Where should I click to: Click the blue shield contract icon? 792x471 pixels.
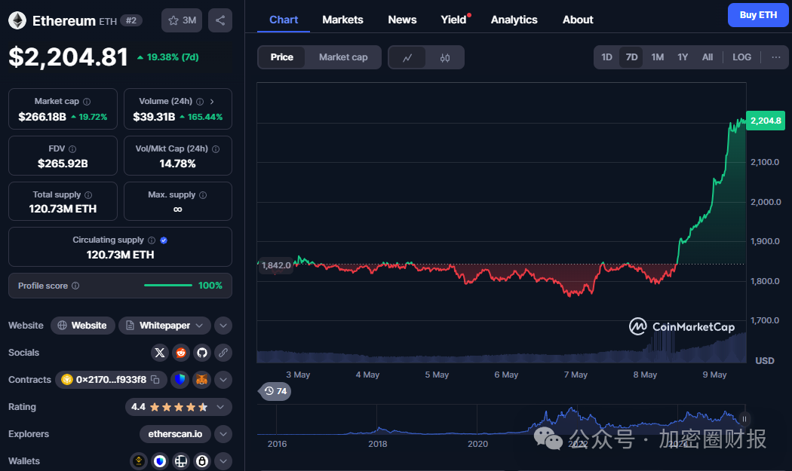pos(180,379)
